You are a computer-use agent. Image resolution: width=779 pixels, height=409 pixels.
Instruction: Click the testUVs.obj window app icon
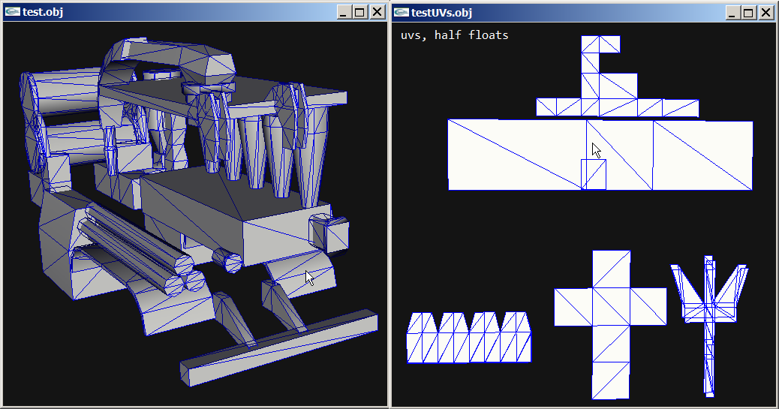coord(402,13)
